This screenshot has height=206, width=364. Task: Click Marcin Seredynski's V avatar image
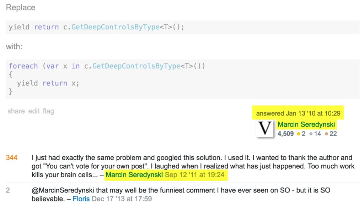265,129
